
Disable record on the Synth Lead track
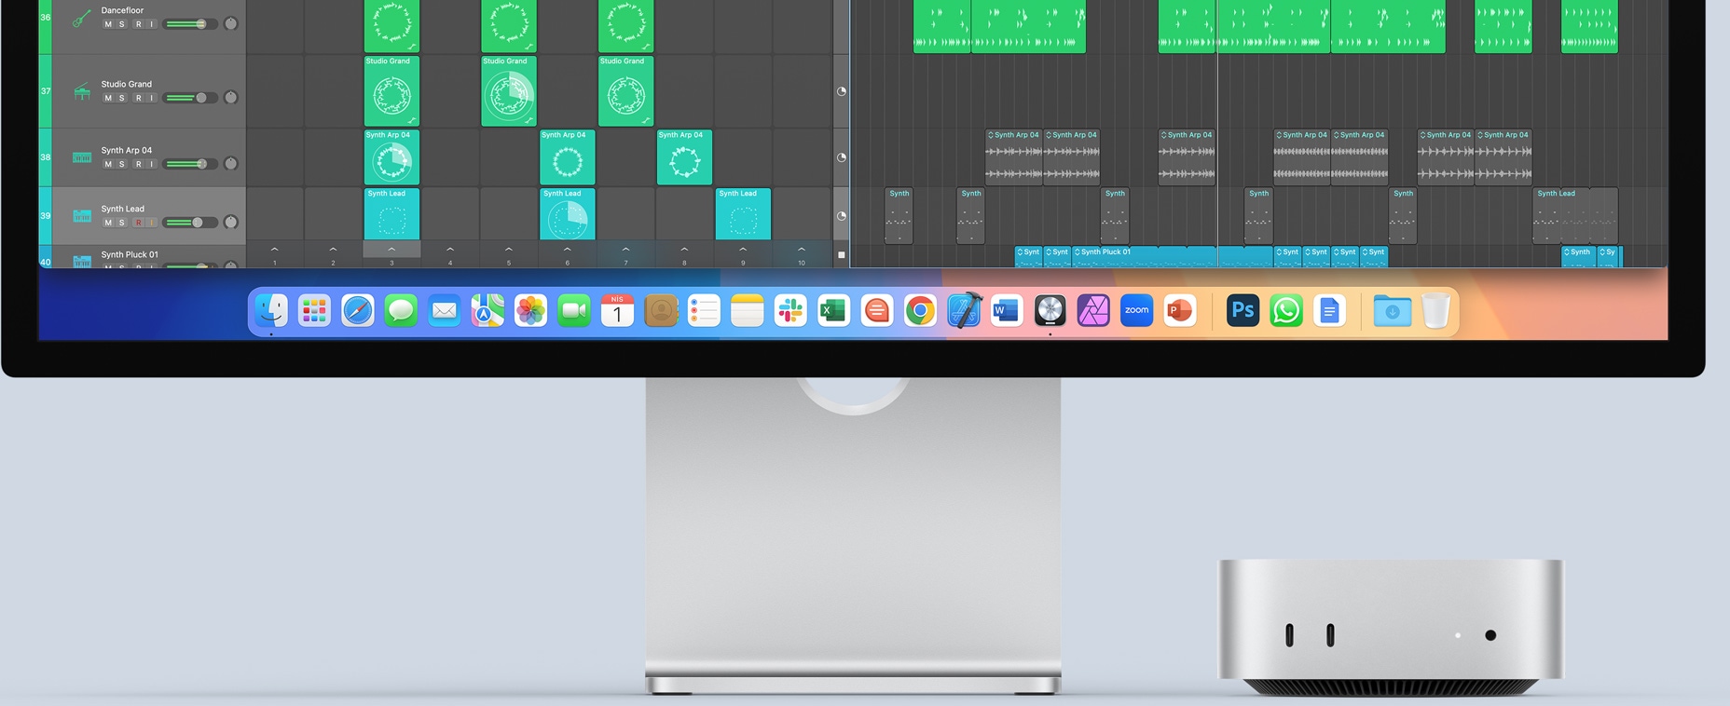[x=138, y=223]
